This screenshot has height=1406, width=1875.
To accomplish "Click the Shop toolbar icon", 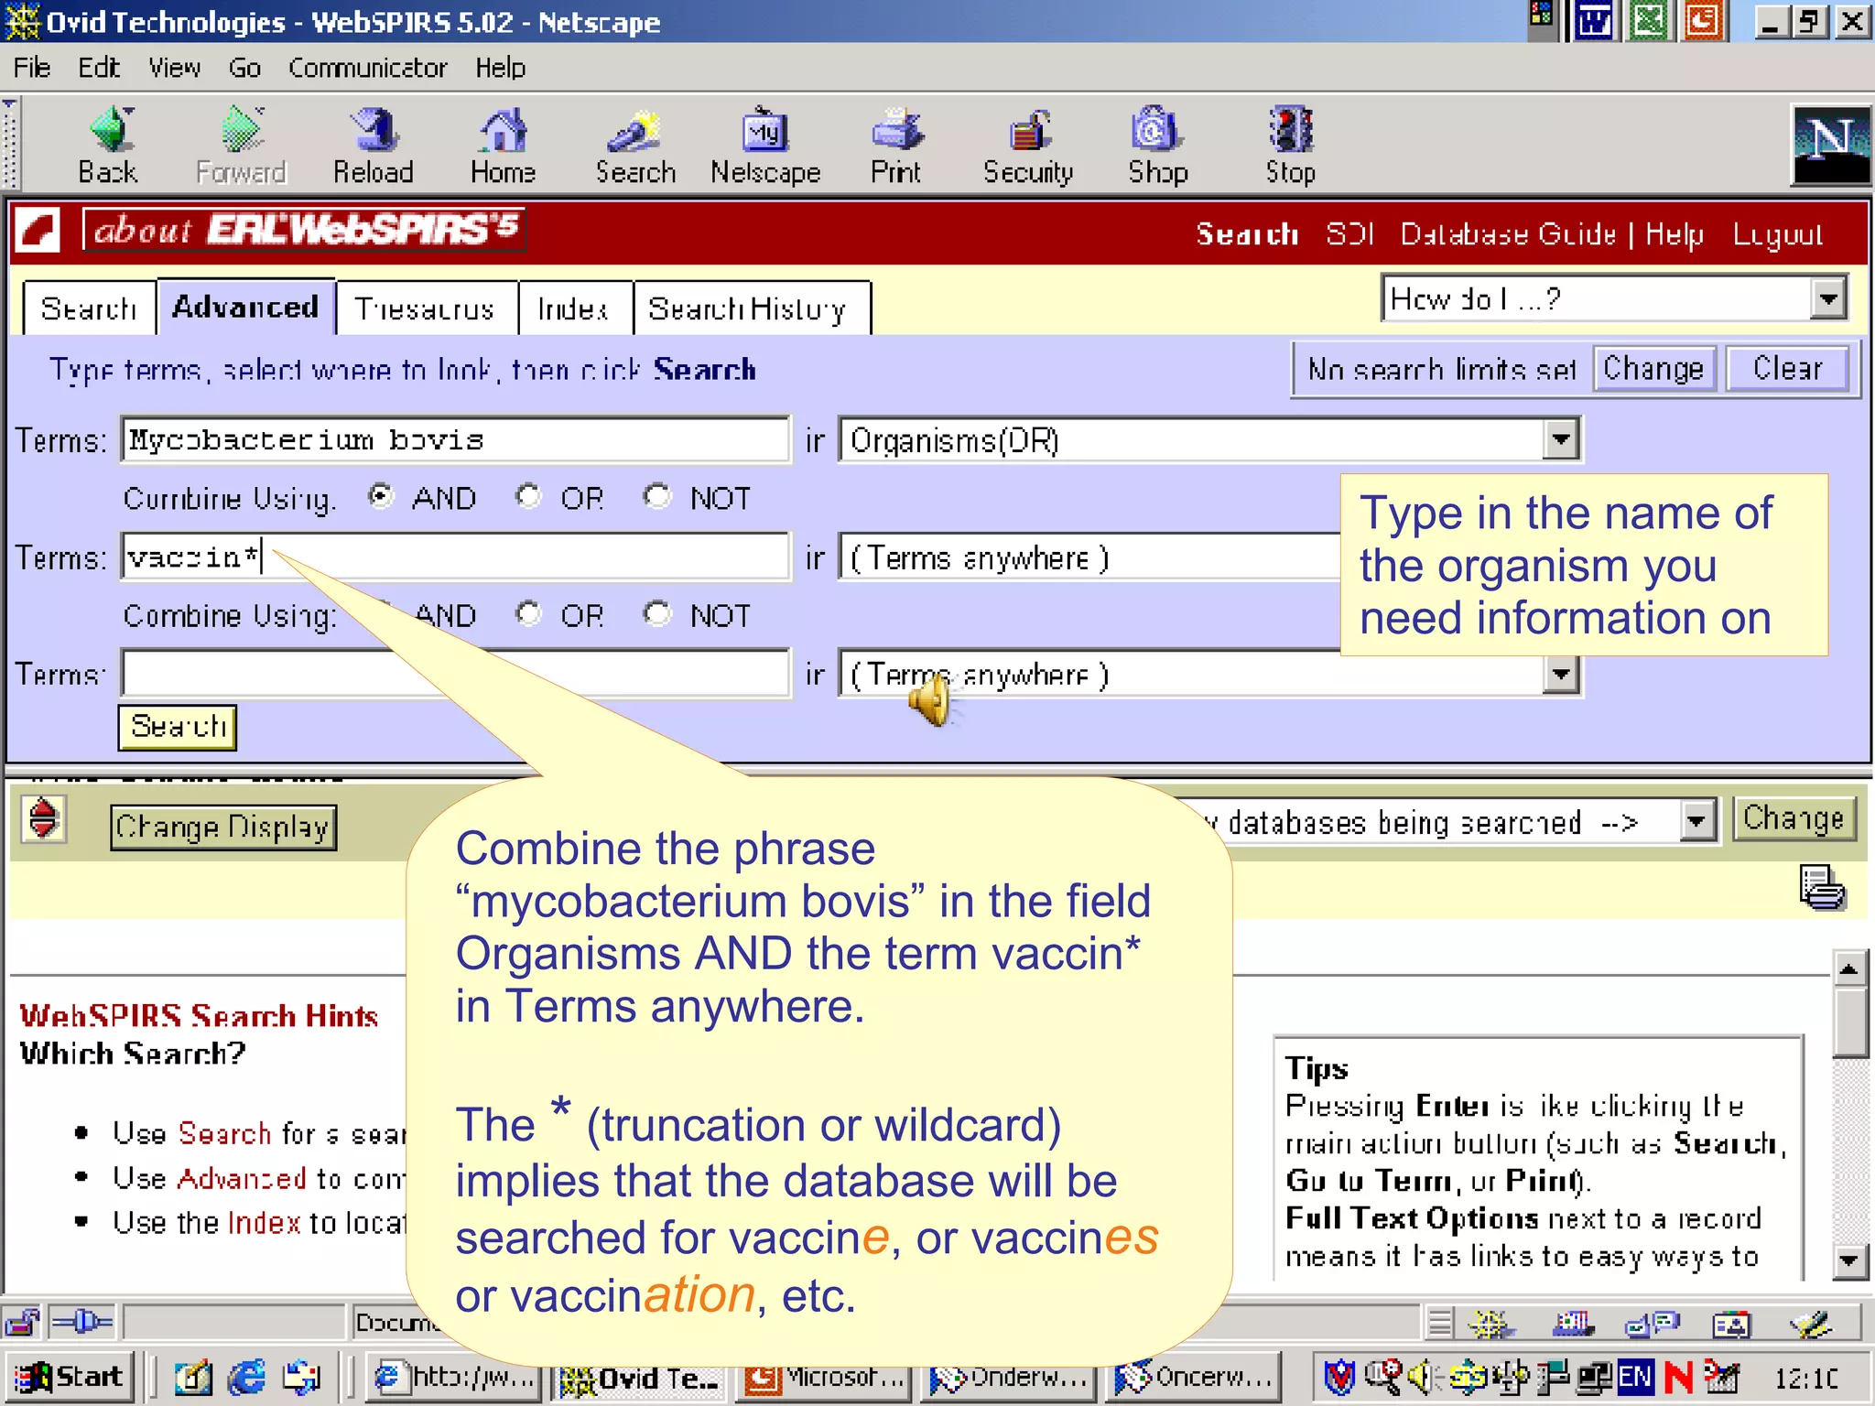I will coord(1157,146).
